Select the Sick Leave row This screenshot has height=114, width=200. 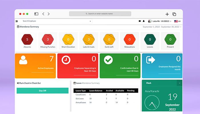[106, 99]
